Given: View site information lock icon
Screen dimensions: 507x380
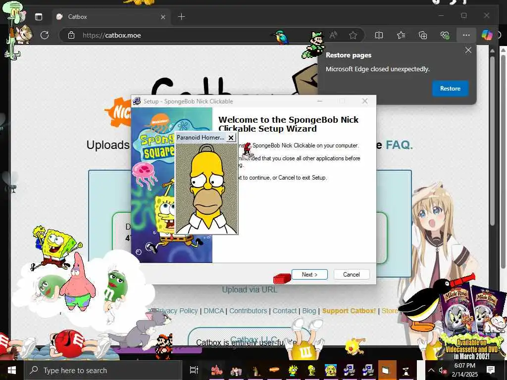Looking at the screenshot, I should (71, 35).
